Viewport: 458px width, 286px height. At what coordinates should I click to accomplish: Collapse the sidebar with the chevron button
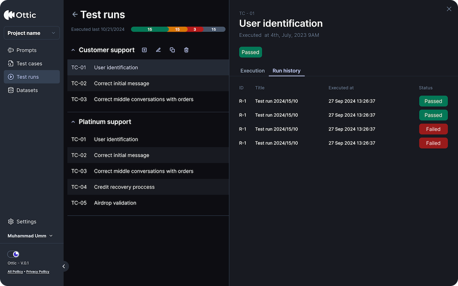pos(64,266)
